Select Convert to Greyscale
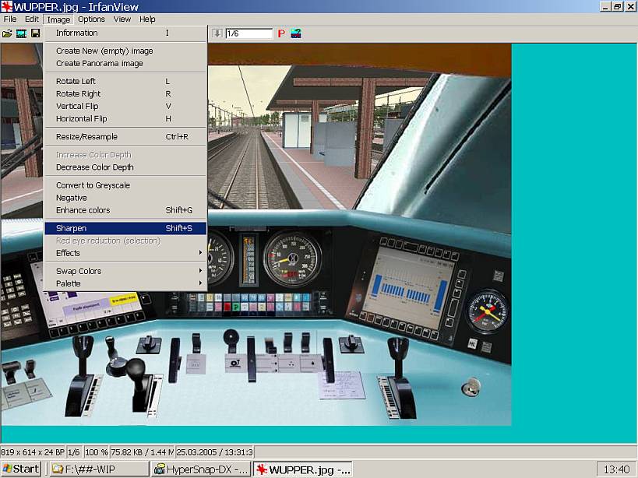 tap(125, 185)
